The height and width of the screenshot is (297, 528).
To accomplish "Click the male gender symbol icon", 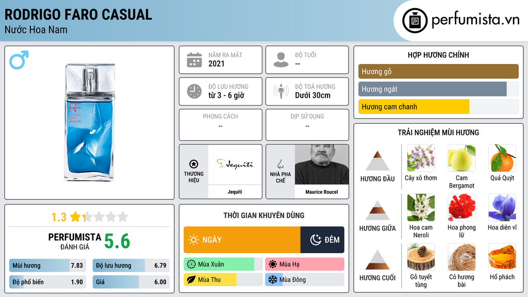I will pos(19,60).
